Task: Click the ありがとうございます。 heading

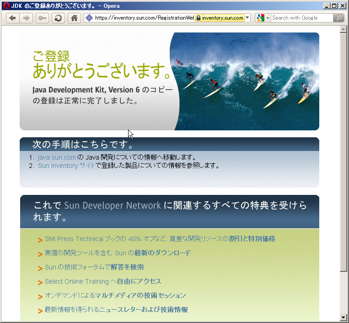Action: click(x=102, y=70)
